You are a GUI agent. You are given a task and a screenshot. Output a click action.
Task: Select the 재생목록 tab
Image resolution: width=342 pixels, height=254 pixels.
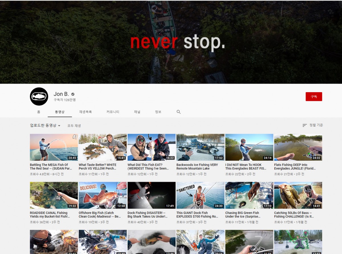85,112
